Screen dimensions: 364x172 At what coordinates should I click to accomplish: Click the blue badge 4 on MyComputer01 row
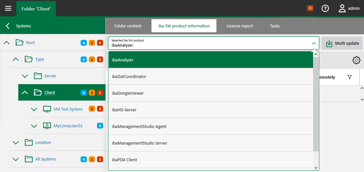coord(100,126)
